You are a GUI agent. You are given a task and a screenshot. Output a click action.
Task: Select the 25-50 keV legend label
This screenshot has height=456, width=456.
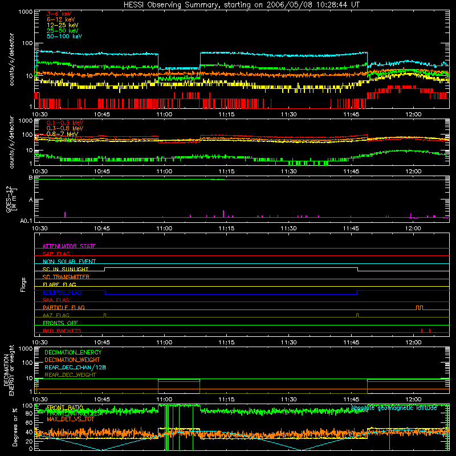pos(63,31)
